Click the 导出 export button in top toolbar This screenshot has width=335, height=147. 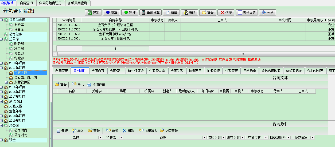click(93, 13)
